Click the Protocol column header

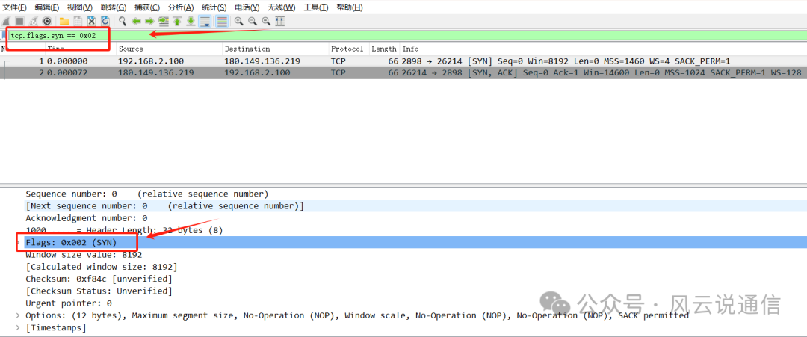347,49
